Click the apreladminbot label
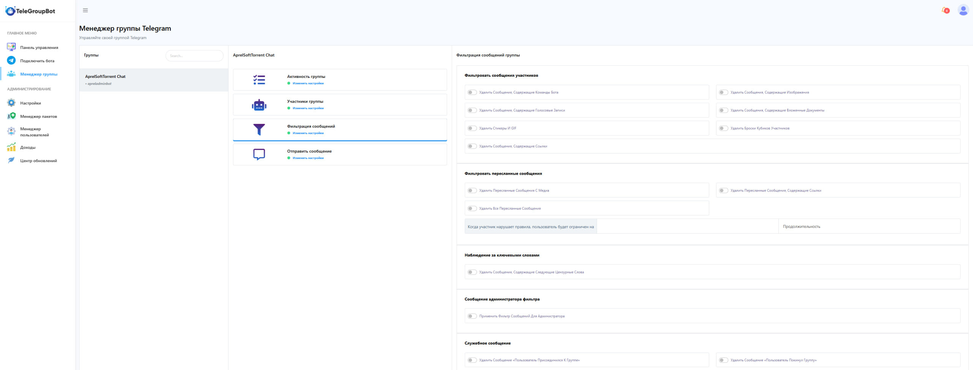 99,84
